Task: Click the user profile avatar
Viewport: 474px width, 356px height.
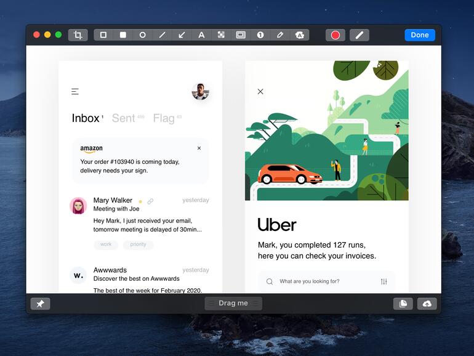Action: click(x=201, y=91)
